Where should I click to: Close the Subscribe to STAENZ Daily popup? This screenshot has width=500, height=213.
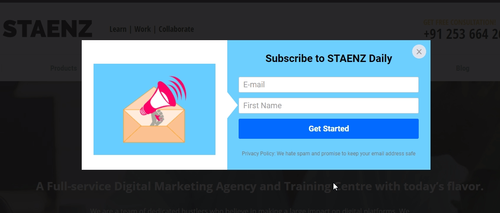pos(419,52)
